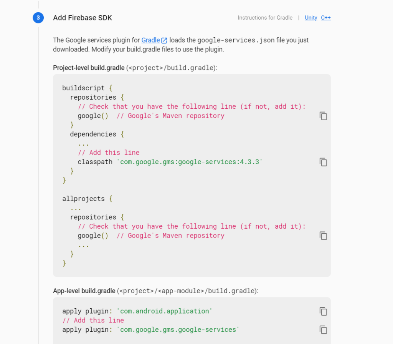393x344 pixels.
Task: Switch to the C++ instructions link
Action: (325, 18)
